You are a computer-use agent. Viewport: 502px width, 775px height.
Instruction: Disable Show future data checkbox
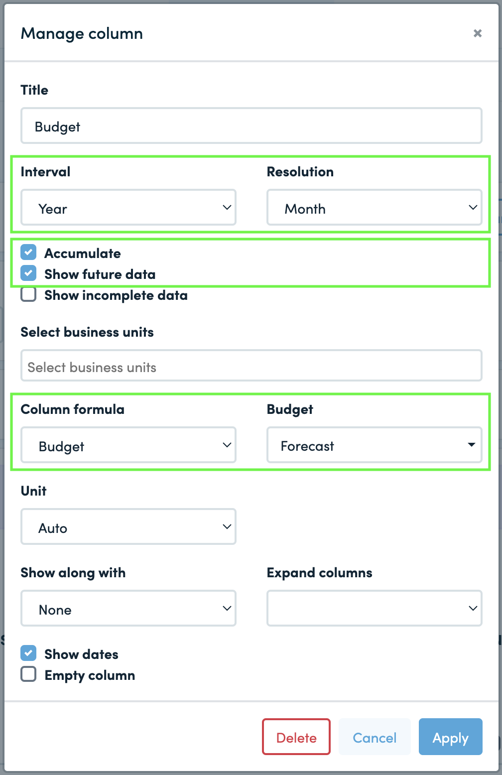pos(28,273)
